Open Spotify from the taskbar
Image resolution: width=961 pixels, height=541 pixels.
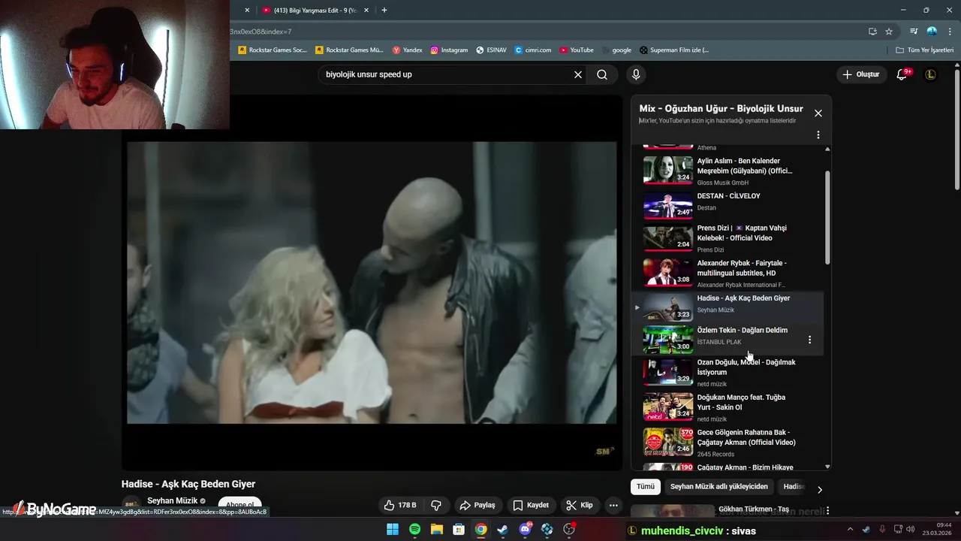[x=415, y=530]
